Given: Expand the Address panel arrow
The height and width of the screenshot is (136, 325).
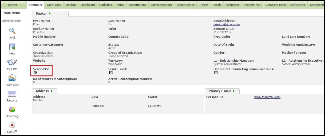Looking at the screenshot, I should pyautogui.click(x=51, y=91).
